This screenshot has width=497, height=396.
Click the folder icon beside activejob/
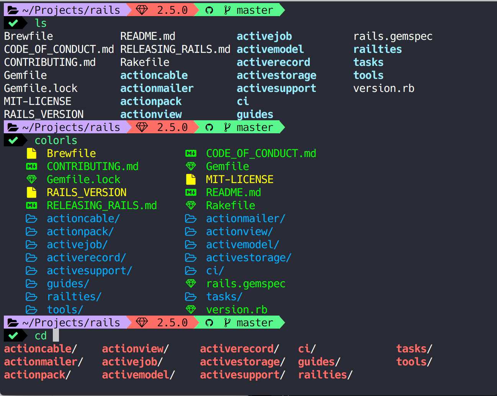(x=31, y=245)
